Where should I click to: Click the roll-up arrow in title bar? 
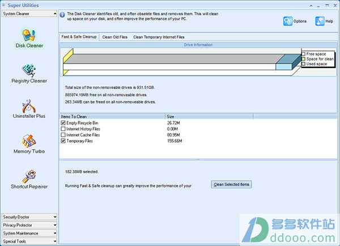point(311,6)
